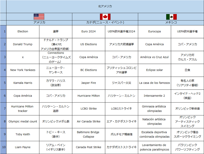The width and height of the screenshot is (204, 154).
Task: Click the インサイド・ヘッド2(映画) cell
Action: [x=187, y=96]
